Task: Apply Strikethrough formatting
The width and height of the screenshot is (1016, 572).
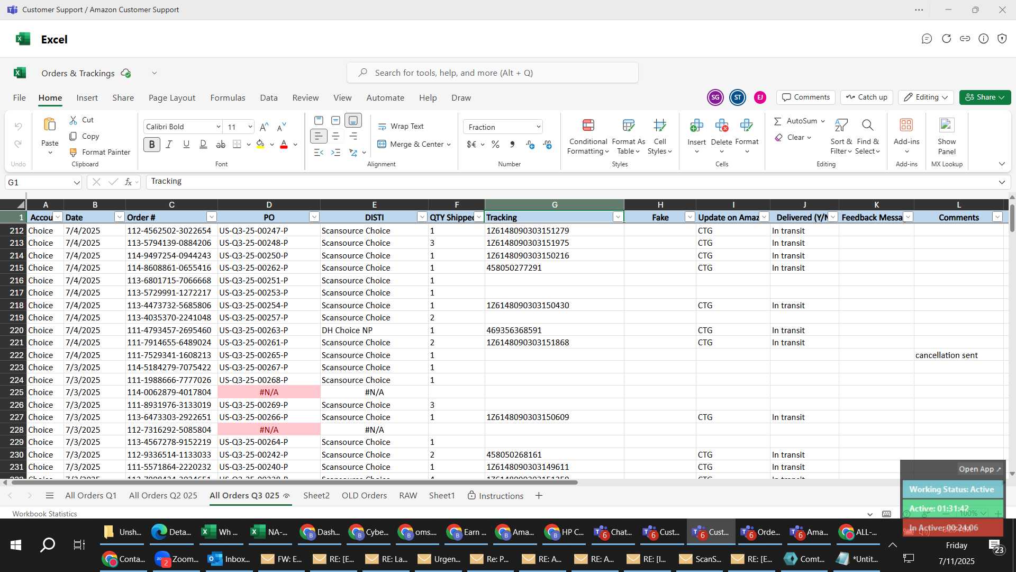Action: tap(221, 144)
